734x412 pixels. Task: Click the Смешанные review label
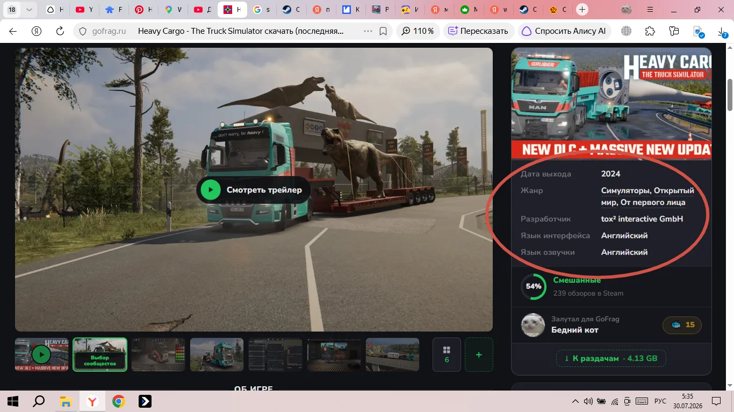(577, 280)
